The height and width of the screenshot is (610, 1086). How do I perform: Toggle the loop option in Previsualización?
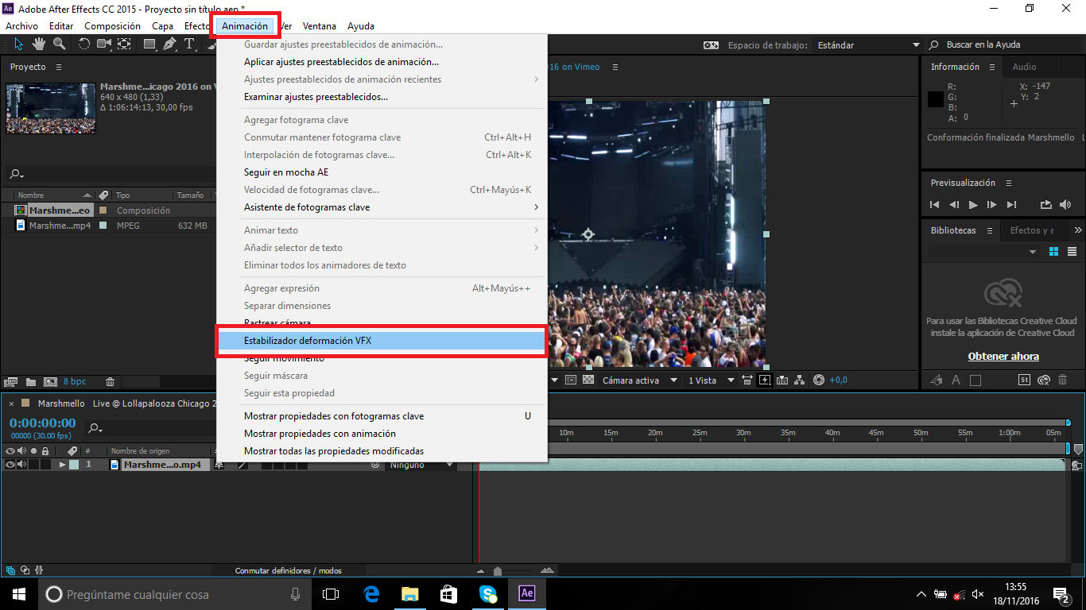tap(1045, 205)
